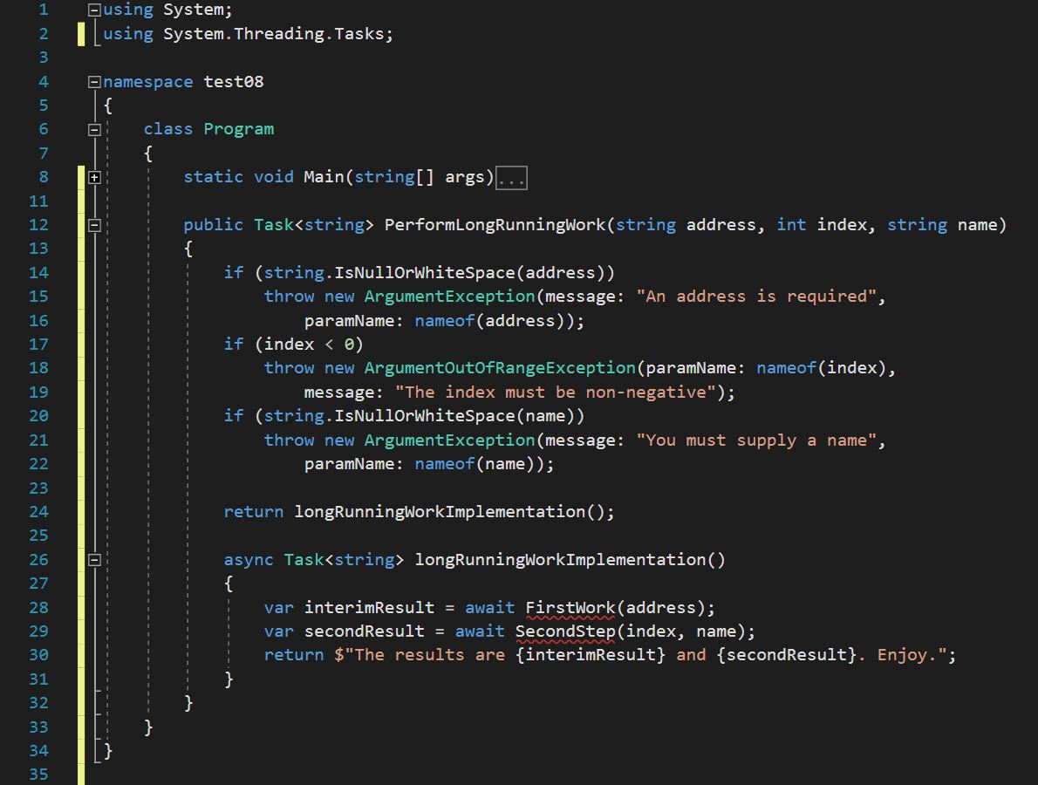Click line number 14 in the gutter
This screenshot has height=785, width=1038.
click(x=38, y=272)
